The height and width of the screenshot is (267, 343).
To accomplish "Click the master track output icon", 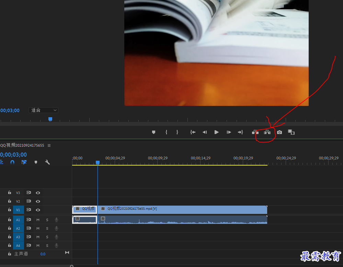I will pos(67,253).
